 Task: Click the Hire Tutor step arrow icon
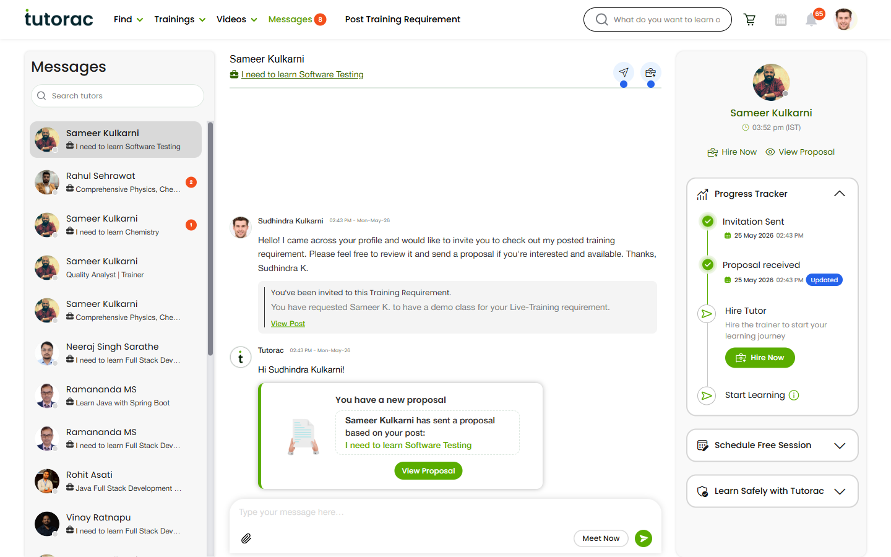coord(707,314)
